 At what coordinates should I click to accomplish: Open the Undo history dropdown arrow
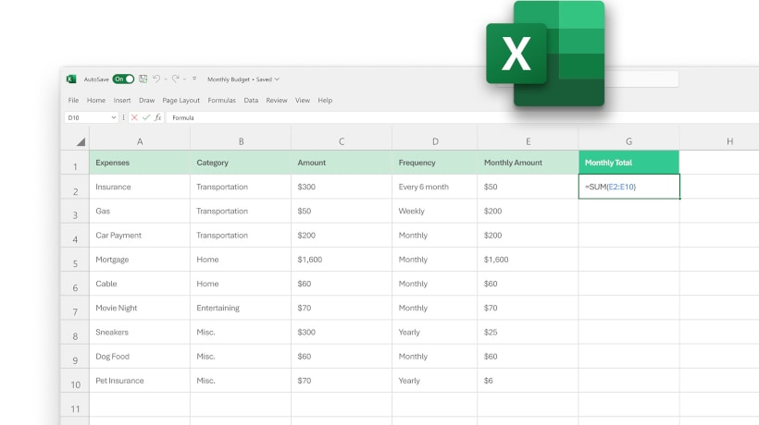[166, 79]
